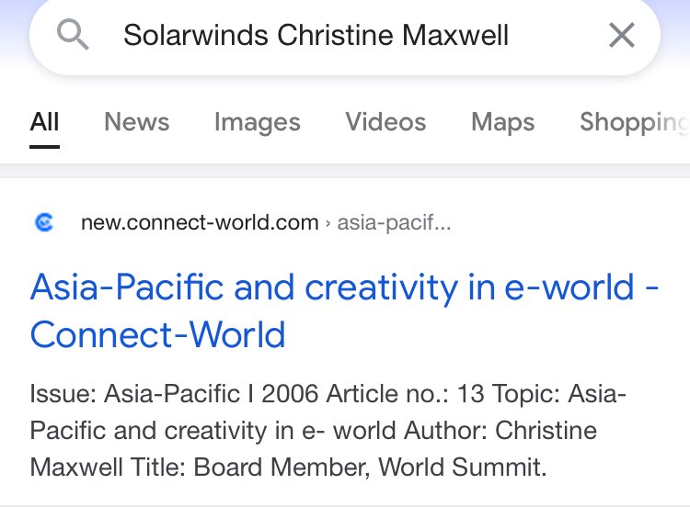Click the breadcrumb chevron after connect-world.com
690x507 pixels.
coord(328,223)
